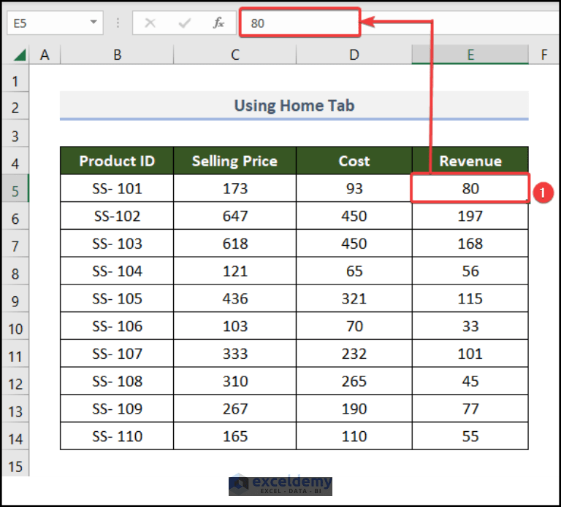Select cell with 'SS- 109'

point(117,409)
